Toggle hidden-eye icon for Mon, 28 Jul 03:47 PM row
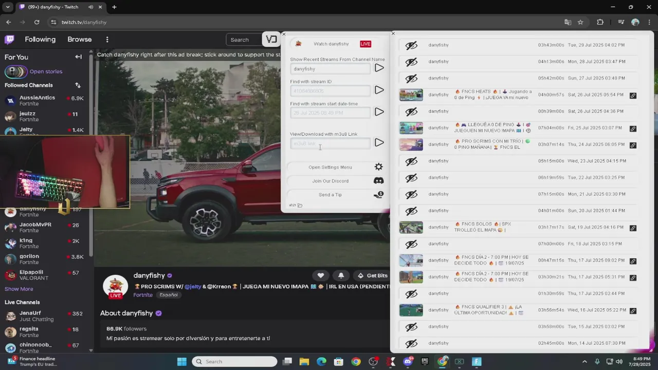 click(x=411, y=62)
